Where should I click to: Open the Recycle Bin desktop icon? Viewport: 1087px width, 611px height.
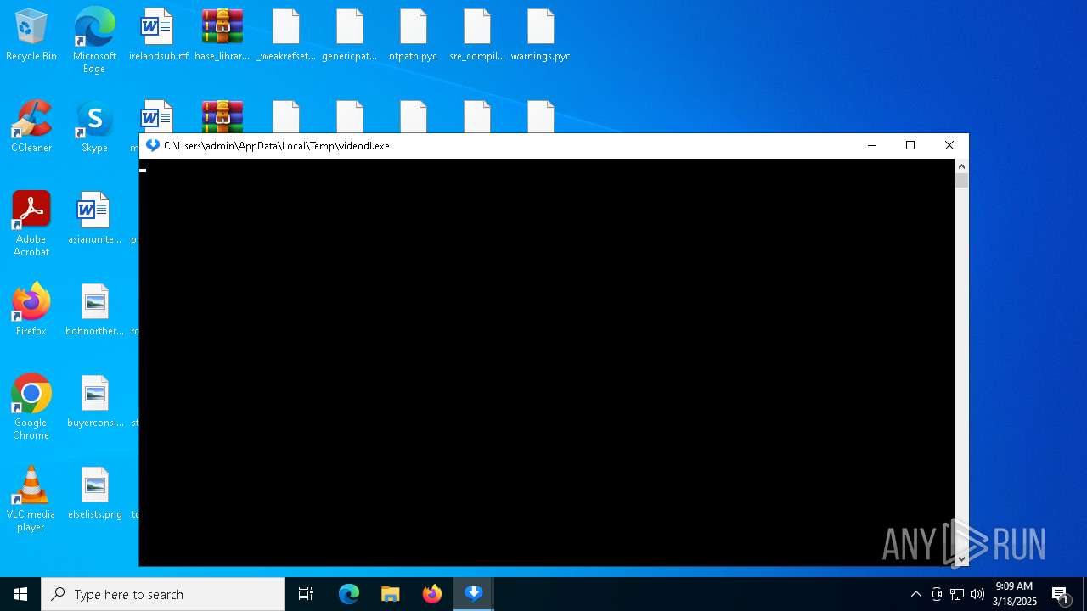[x=31, y=36]
